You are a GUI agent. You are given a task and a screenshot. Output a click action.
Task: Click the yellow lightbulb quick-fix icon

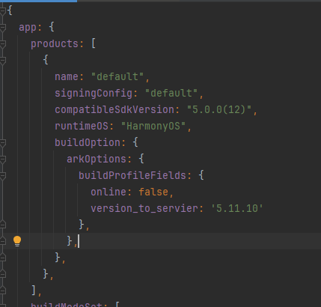pos(17,241)
